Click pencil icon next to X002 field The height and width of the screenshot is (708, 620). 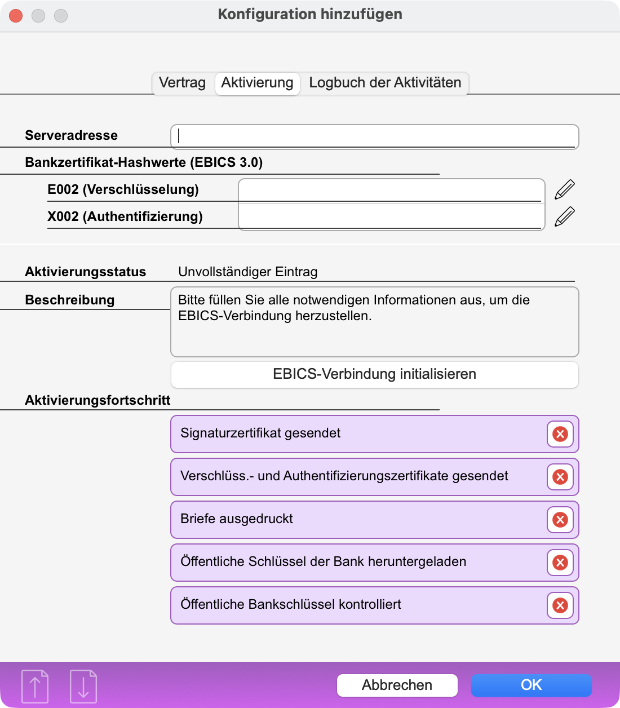click(565, 216)
